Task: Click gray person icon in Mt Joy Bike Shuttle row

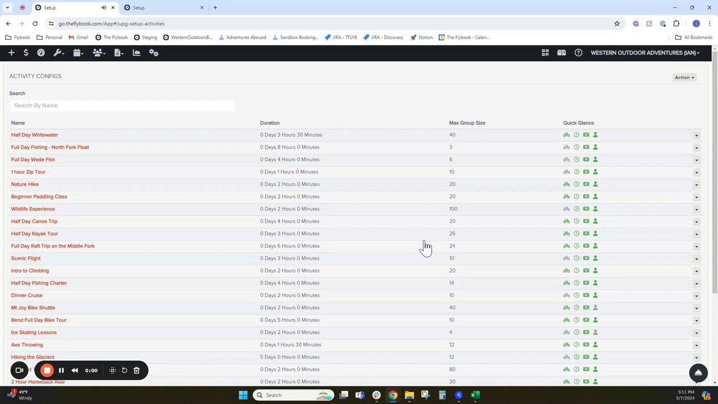Action: (x=595, y=307)
